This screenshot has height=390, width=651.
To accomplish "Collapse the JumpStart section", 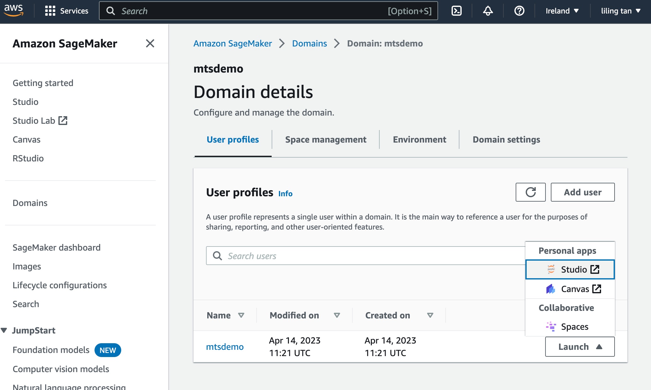I will [x=4, y=330].
